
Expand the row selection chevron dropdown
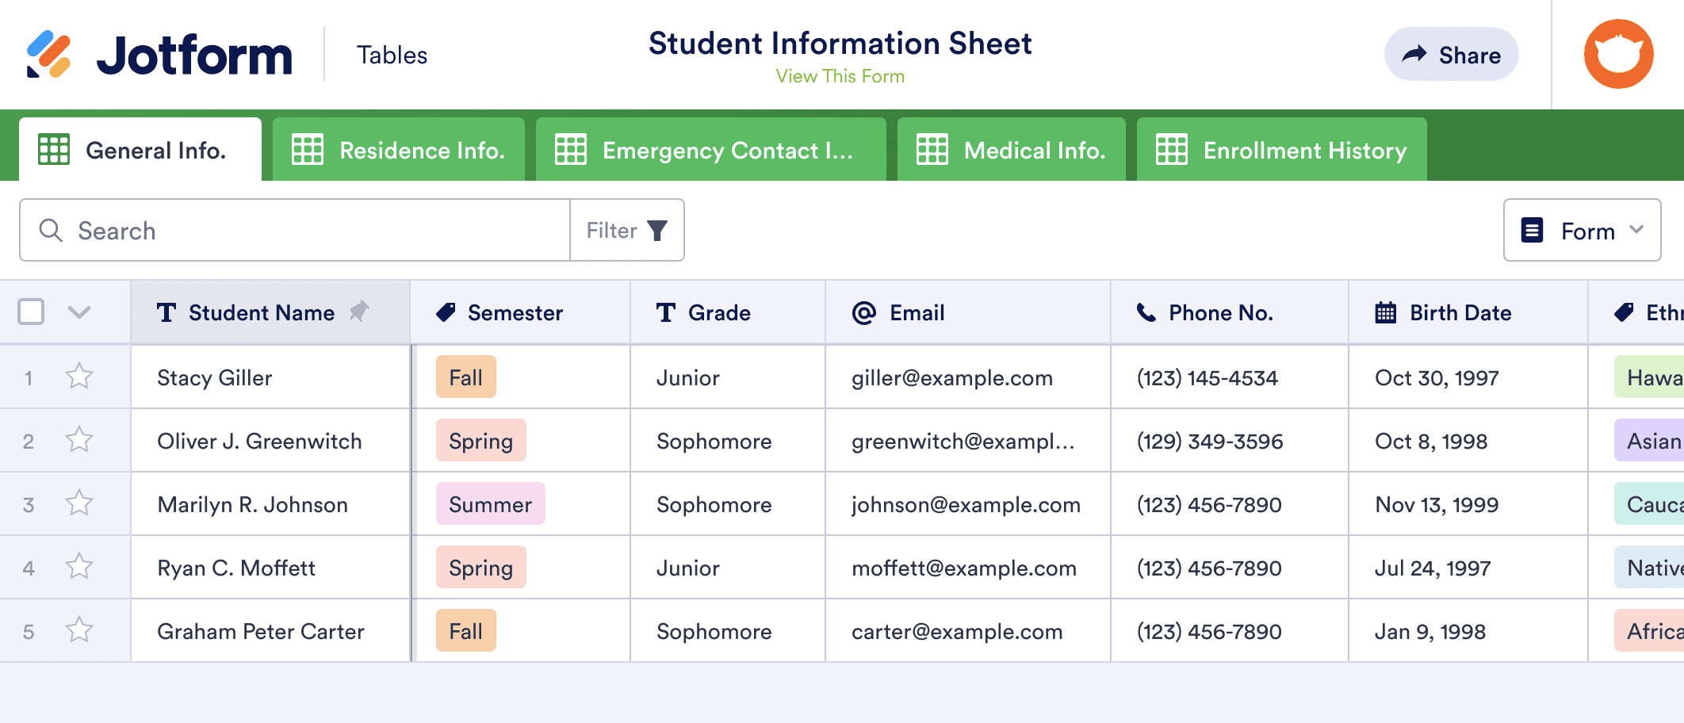[x=79, y=312]
